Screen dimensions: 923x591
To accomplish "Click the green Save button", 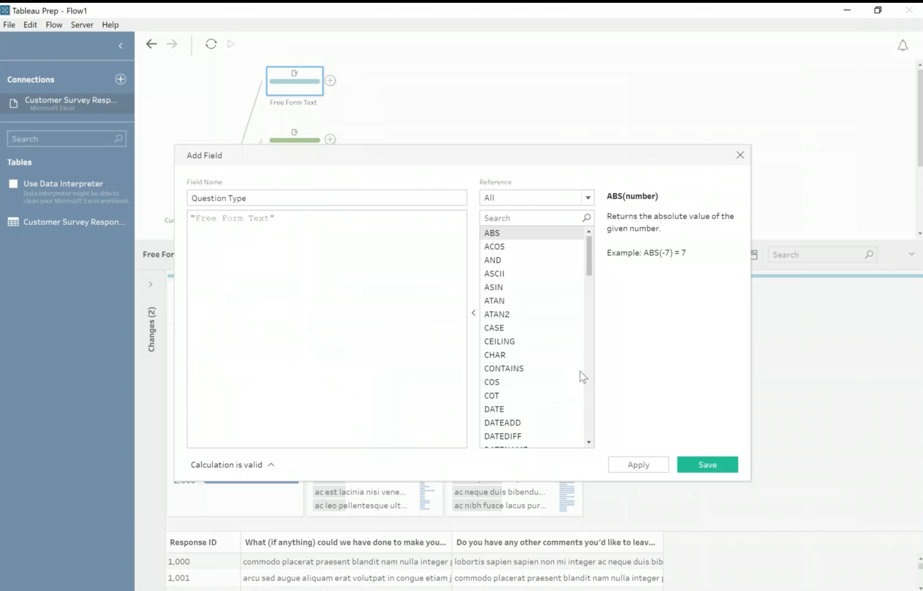I will (x=708, y=465).
